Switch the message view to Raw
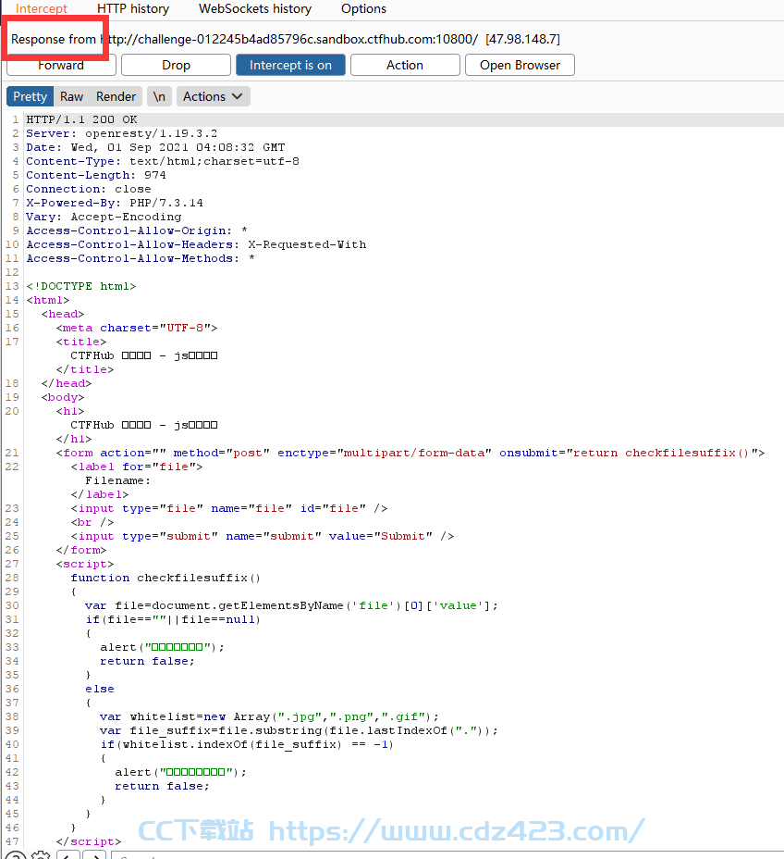The height and width of the screenshot is (859, 784). 72,96
